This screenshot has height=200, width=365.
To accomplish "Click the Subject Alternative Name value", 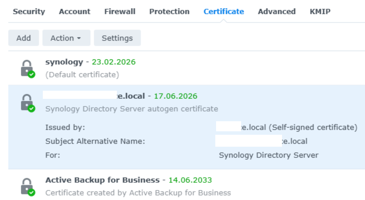I will click(x=262, y=141).
